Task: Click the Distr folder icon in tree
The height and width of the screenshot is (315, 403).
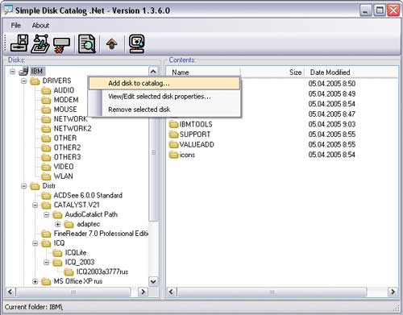Action: click(x=35, y=186)
